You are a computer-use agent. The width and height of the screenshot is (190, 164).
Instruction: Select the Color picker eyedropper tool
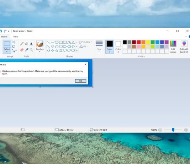27,50
